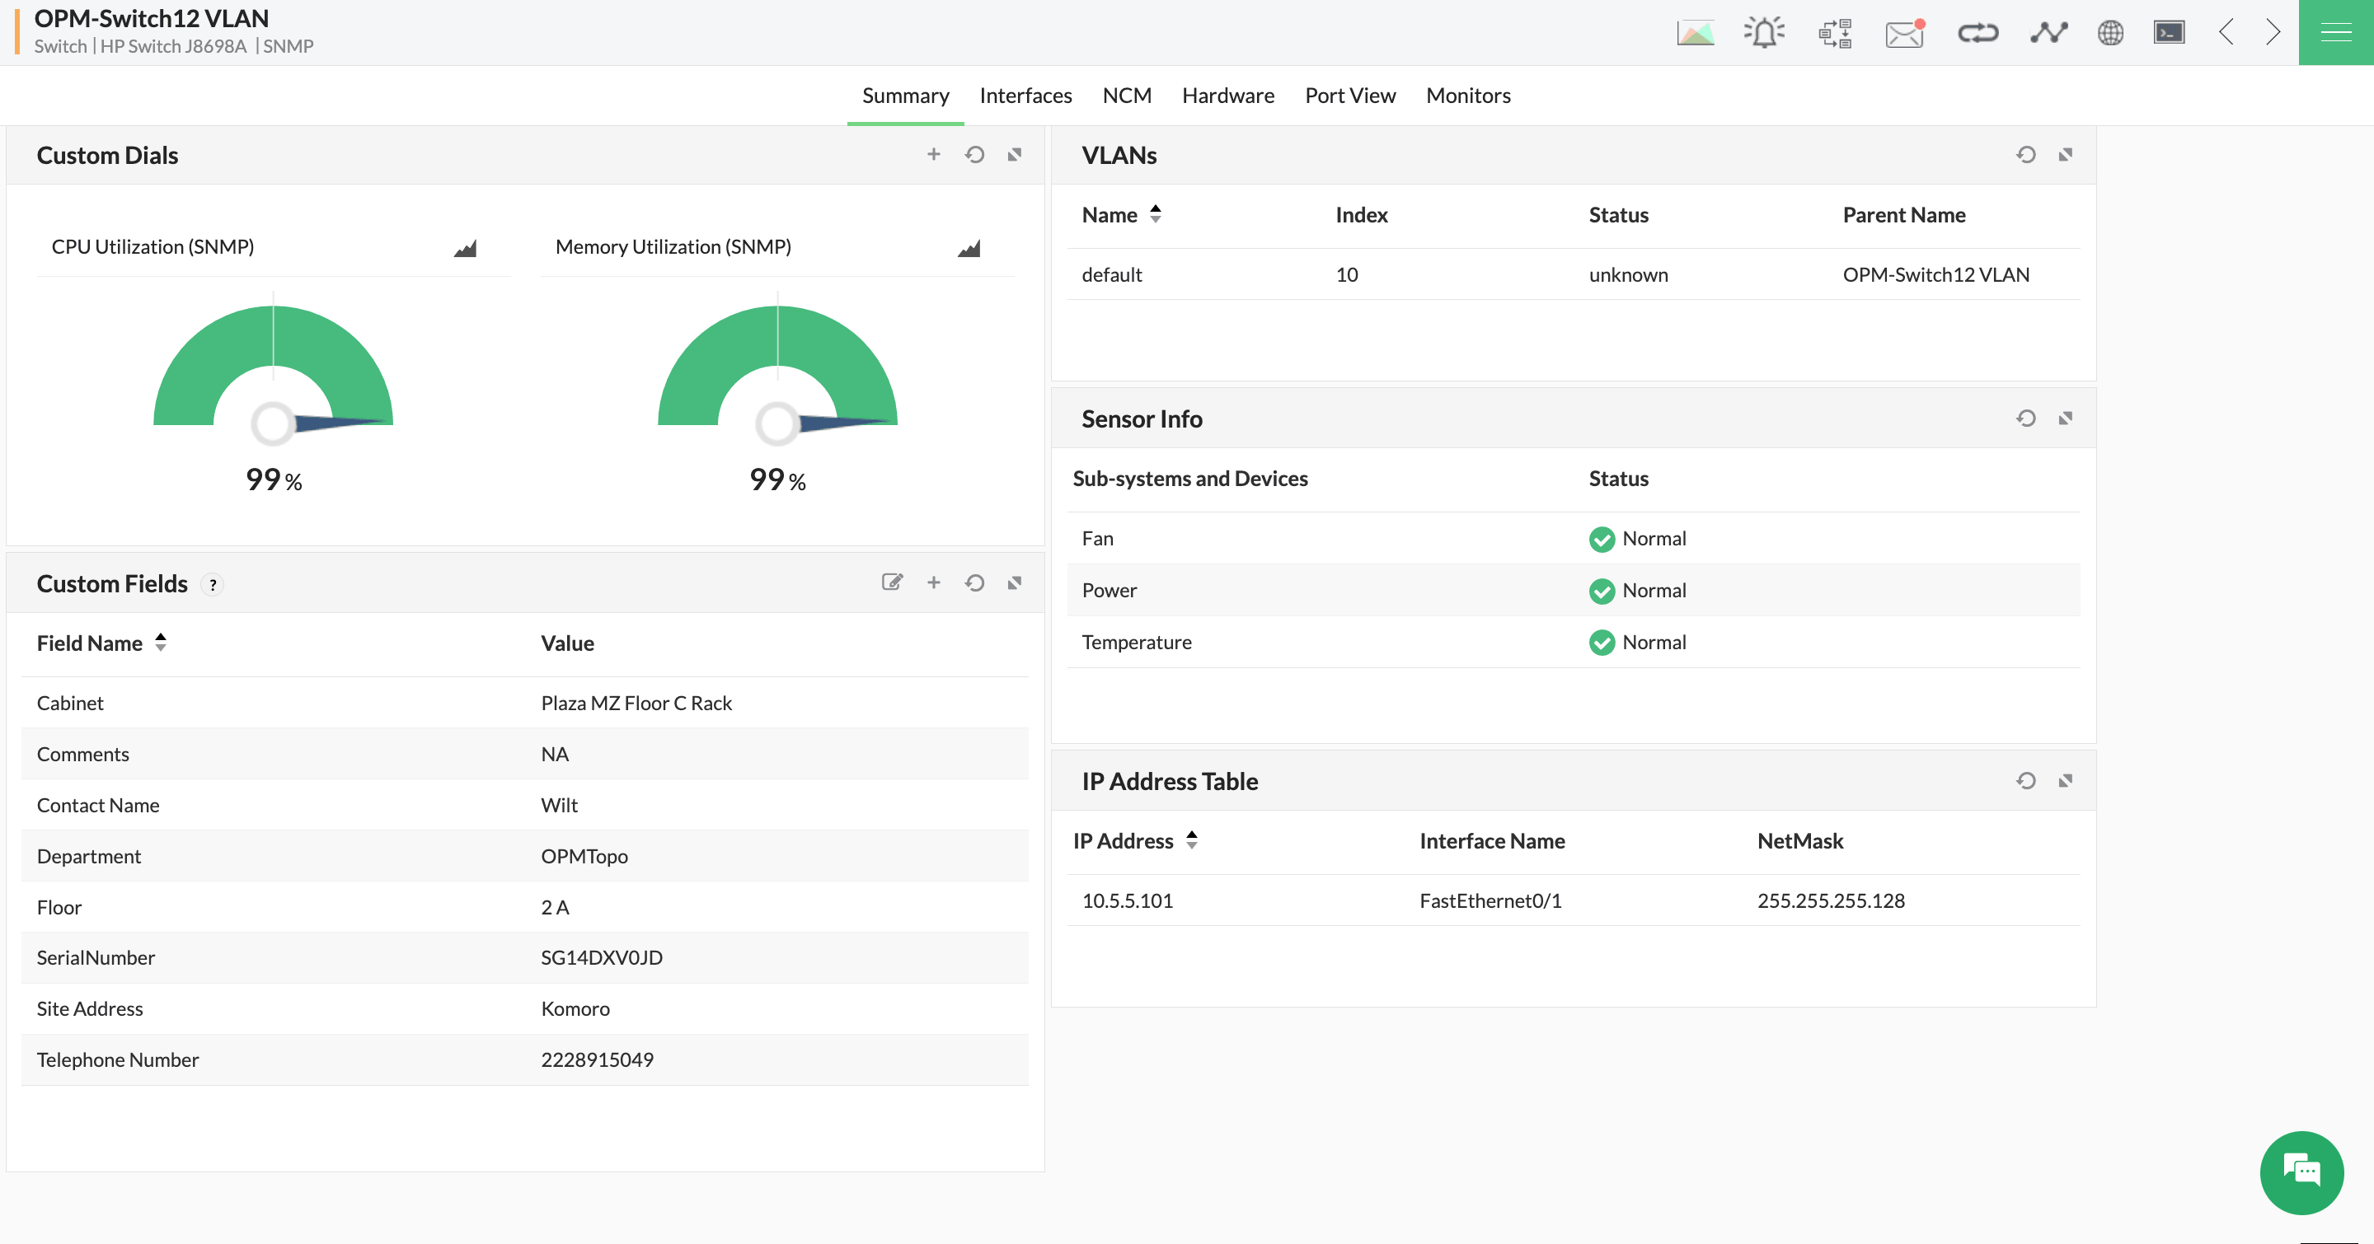Click the Fan sensor row

(x=1573, y=539)
